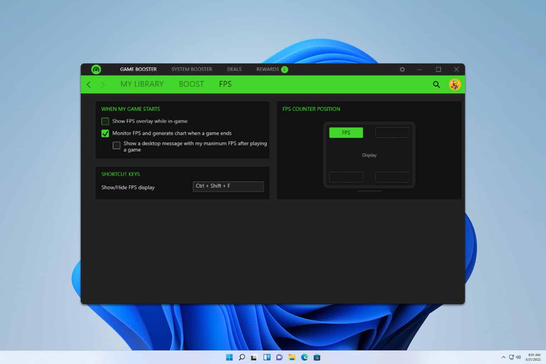Viewport: 546px width, 364px height.
Task: Open the Rewards tab
Action: tap(268, 69)
